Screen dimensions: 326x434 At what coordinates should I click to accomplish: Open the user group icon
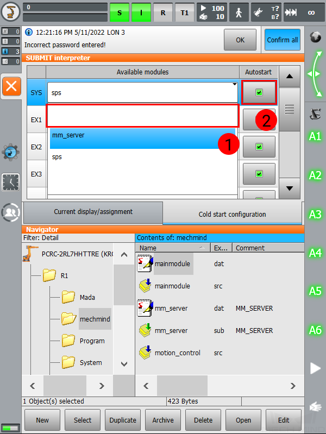pos(10,212)
